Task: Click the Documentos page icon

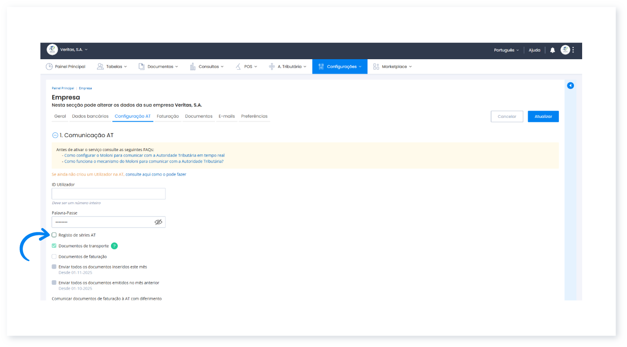Action: pyautogui.click(x=142, y=66)
